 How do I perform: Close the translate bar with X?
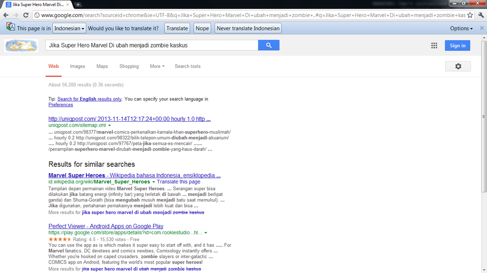pyautogui.click(x=482, y=28)
